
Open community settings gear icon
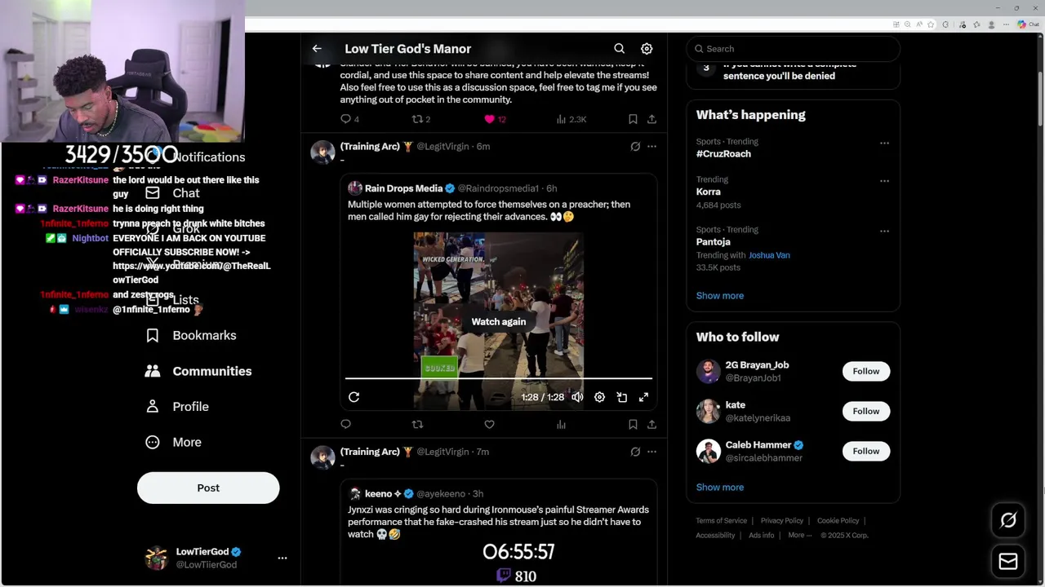647,49
